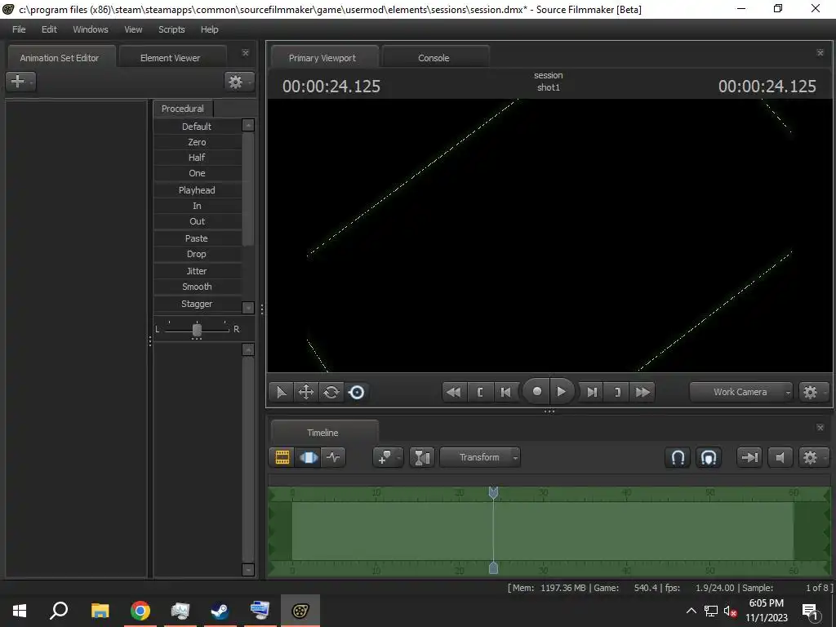
Task: Toggle the lock playhead arrow button
Action: click(749, 457)
